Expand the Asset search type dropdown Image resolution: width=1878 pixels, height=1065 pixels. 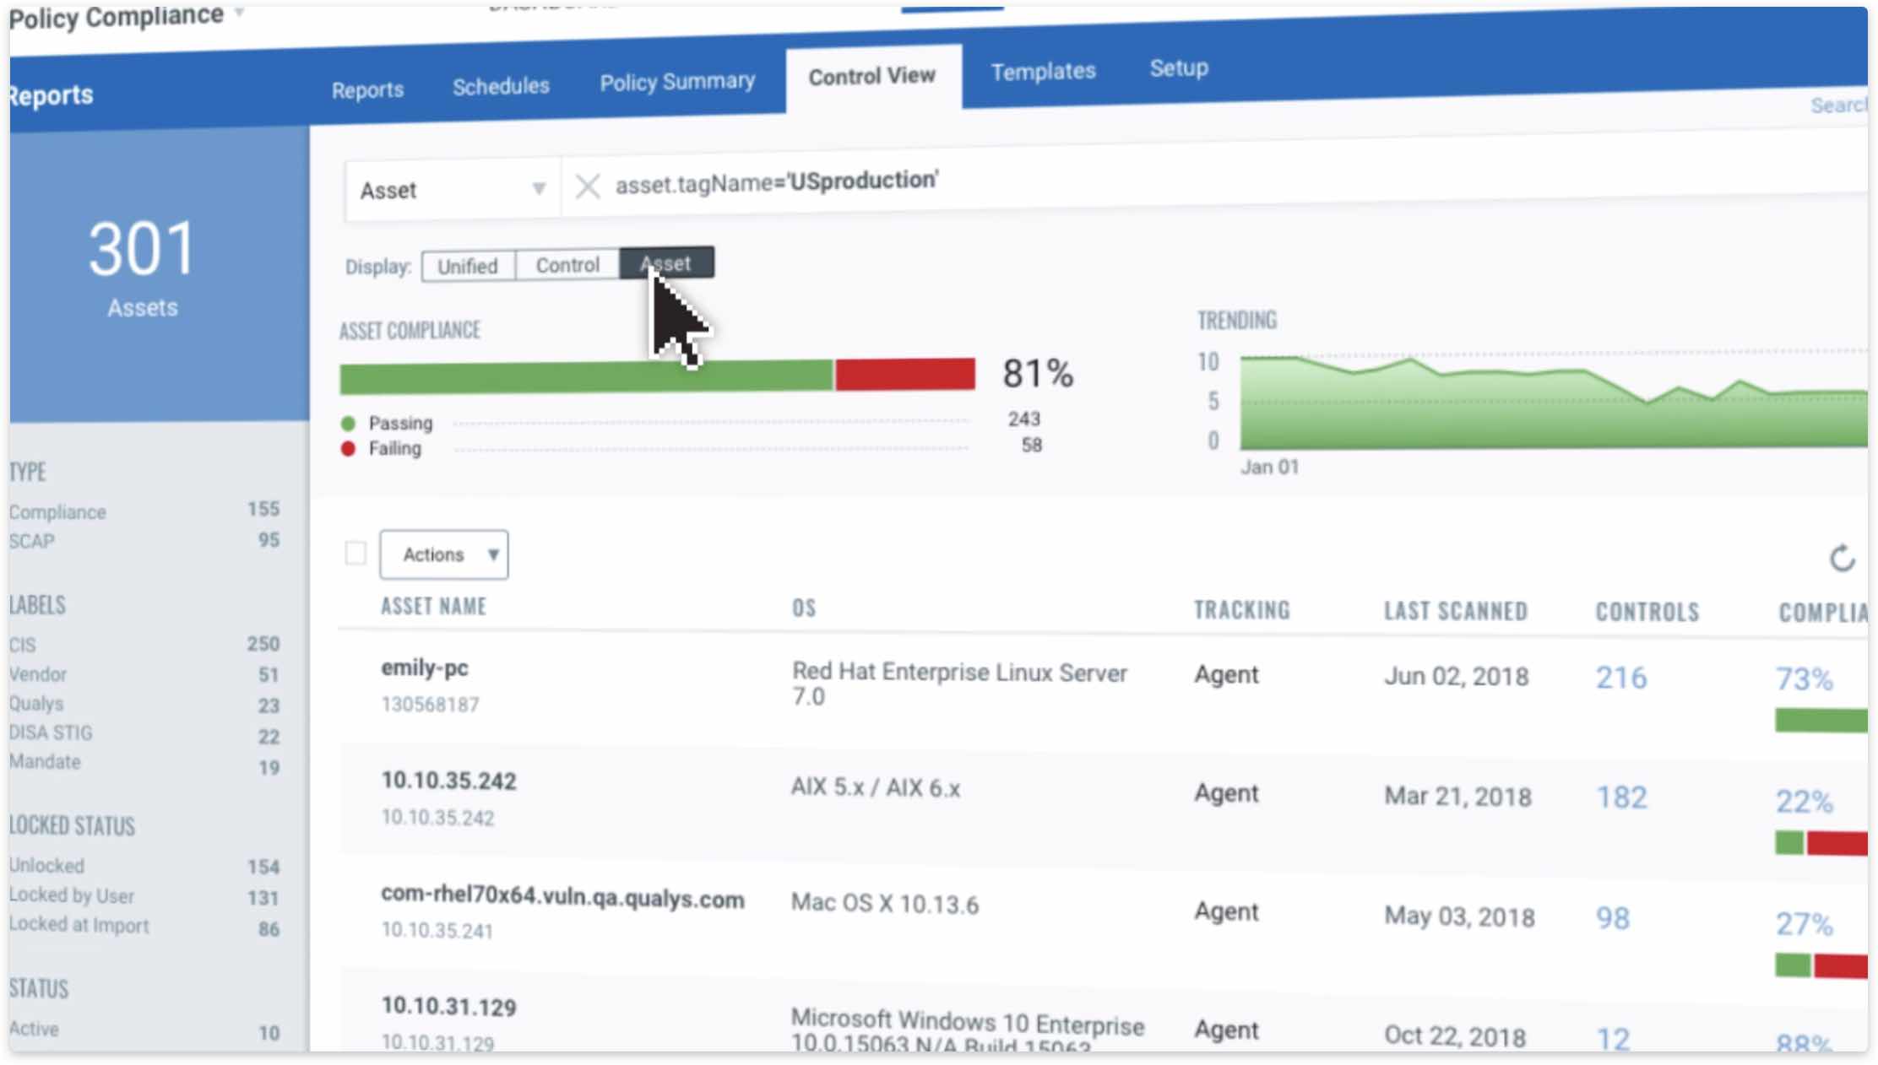click(x=538, y=189)
